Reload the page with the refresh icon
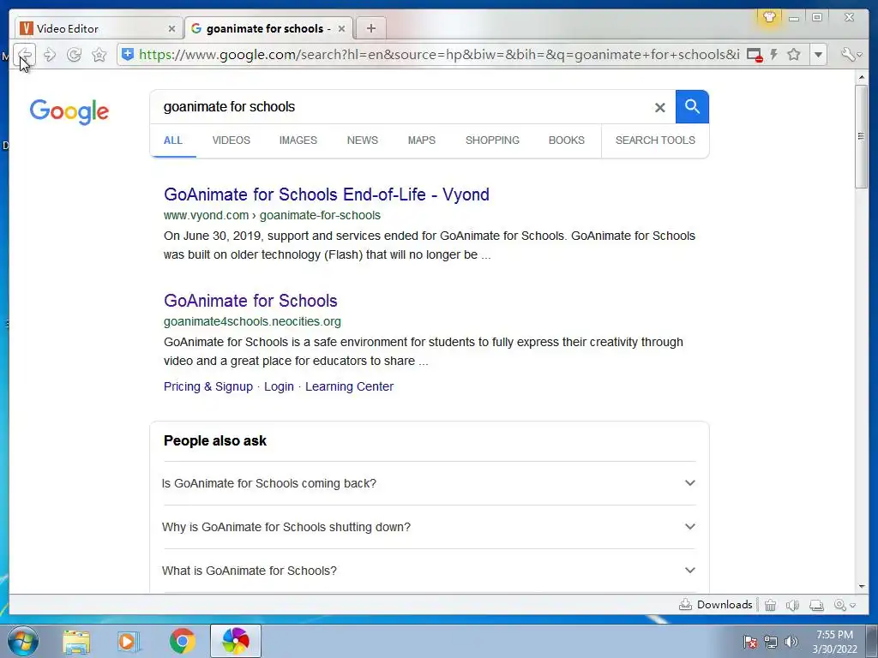878x658 pixels. pos(74,55)
